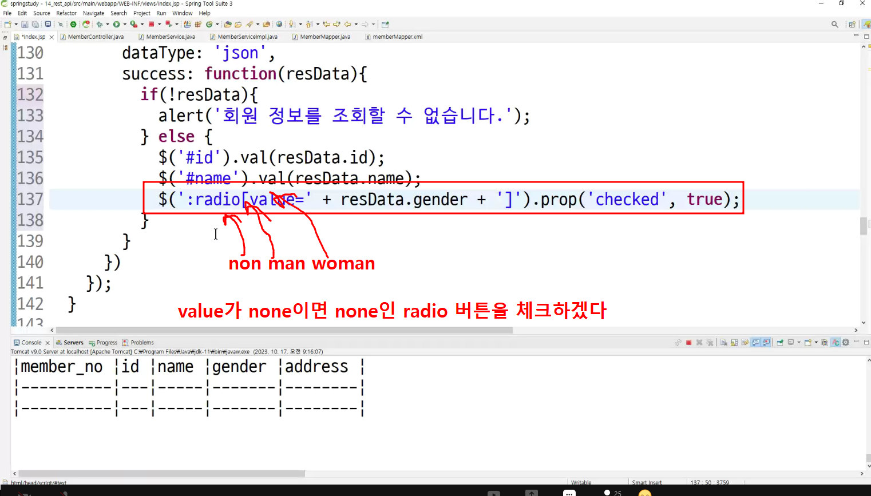Viewport: 871px width, 496px height.
Task: Open the Window menu
Action: pyautogui.click(x=183, y=13)
